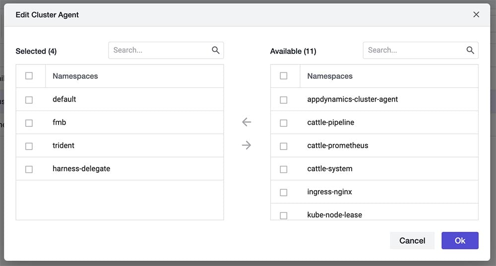Focus the Selected namespaces search field
Viewport: 496px width, 266px height.
click(159, 50)
